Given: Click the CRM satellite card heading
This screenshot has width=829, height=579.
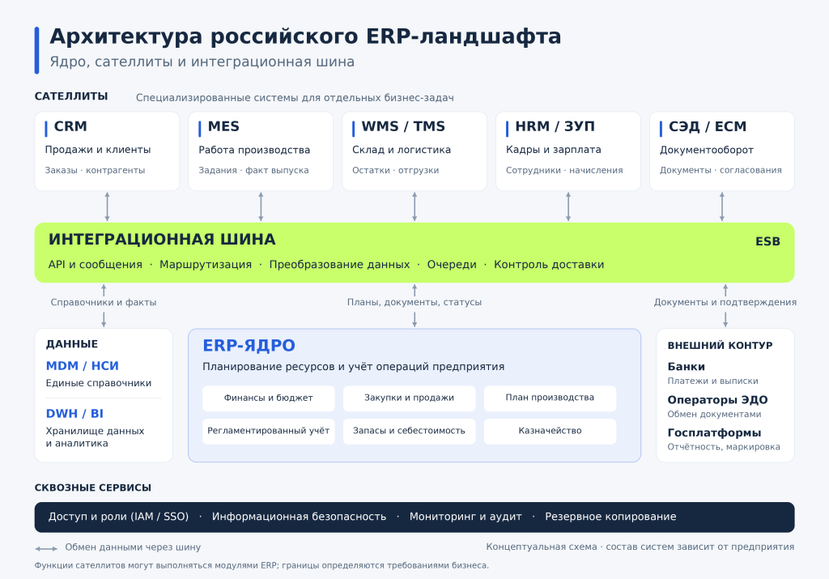Looking at the screenshot, I should 70,126.
